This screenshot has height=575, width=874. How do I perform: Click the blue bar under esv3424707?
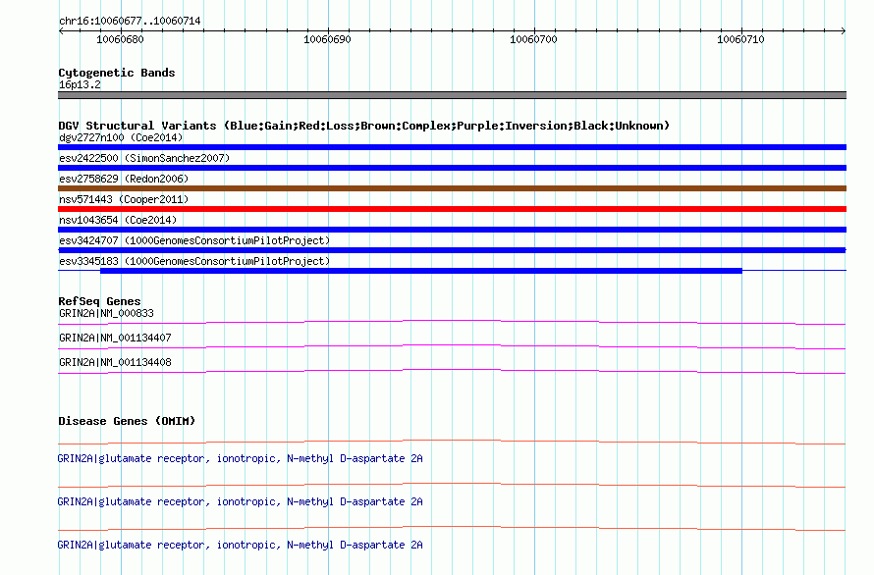452,250
